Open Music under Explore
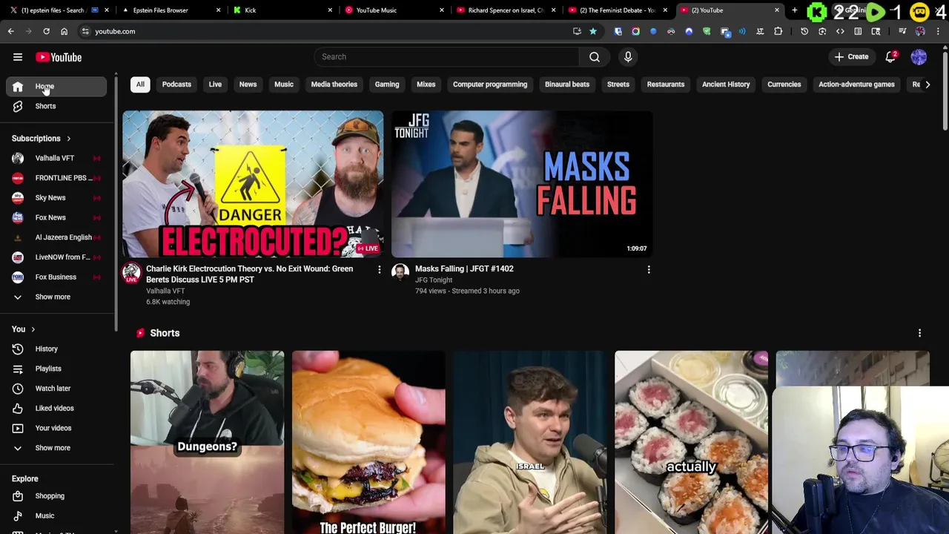Screen dimensions: 949x534 (56, 515)
